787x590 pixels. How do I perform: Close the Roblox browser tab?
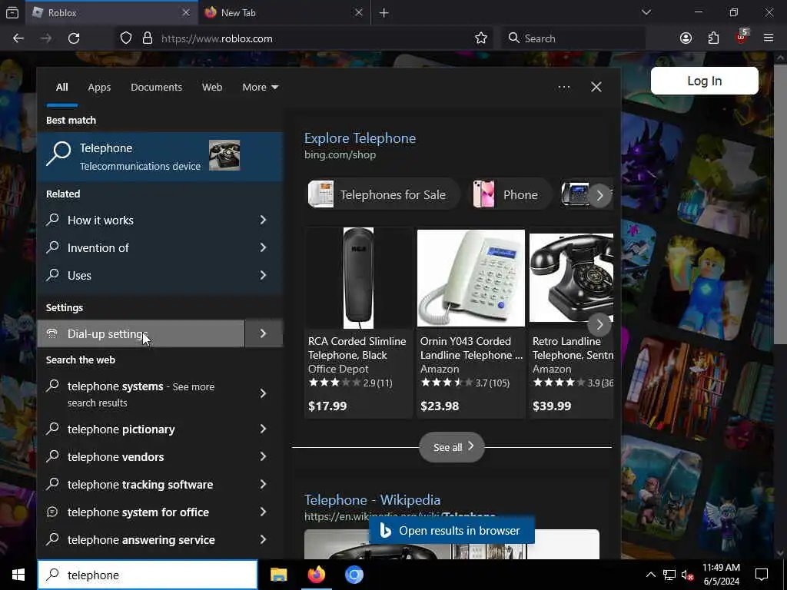[x=186, y=12]
